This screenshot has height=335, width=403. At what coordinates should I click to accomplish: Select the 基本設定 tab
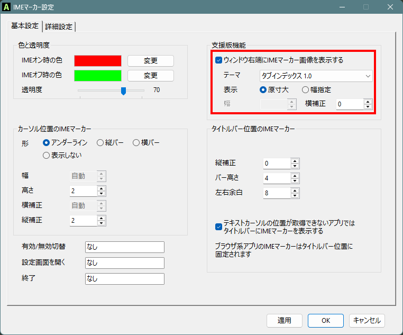click(25, 26)
